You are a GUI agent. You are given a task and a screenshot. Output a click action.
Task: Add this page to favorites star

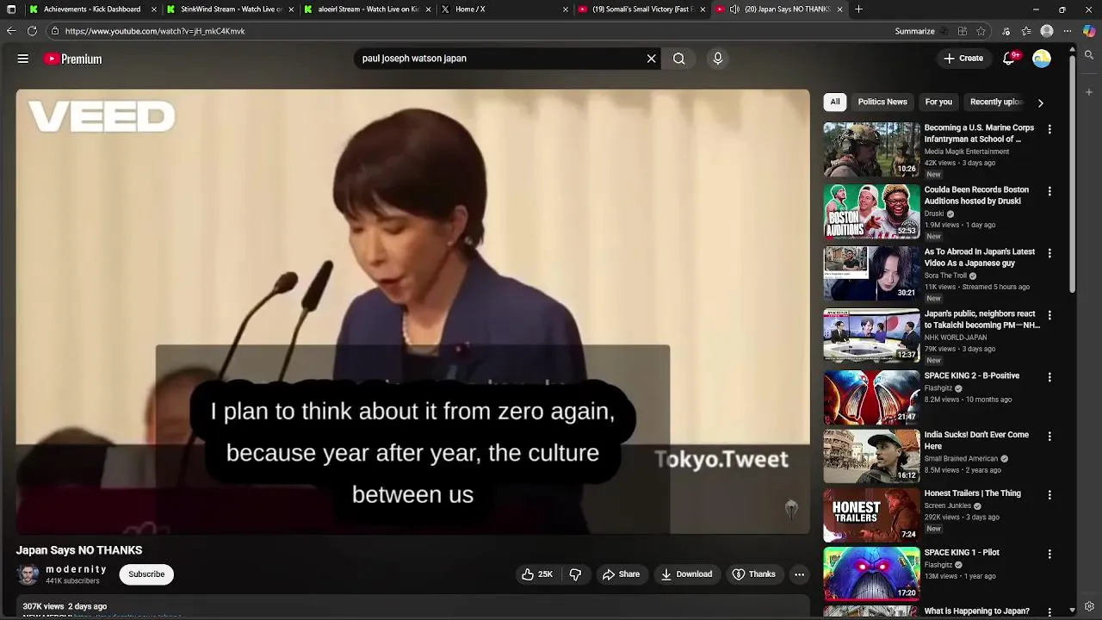(981, 31)
